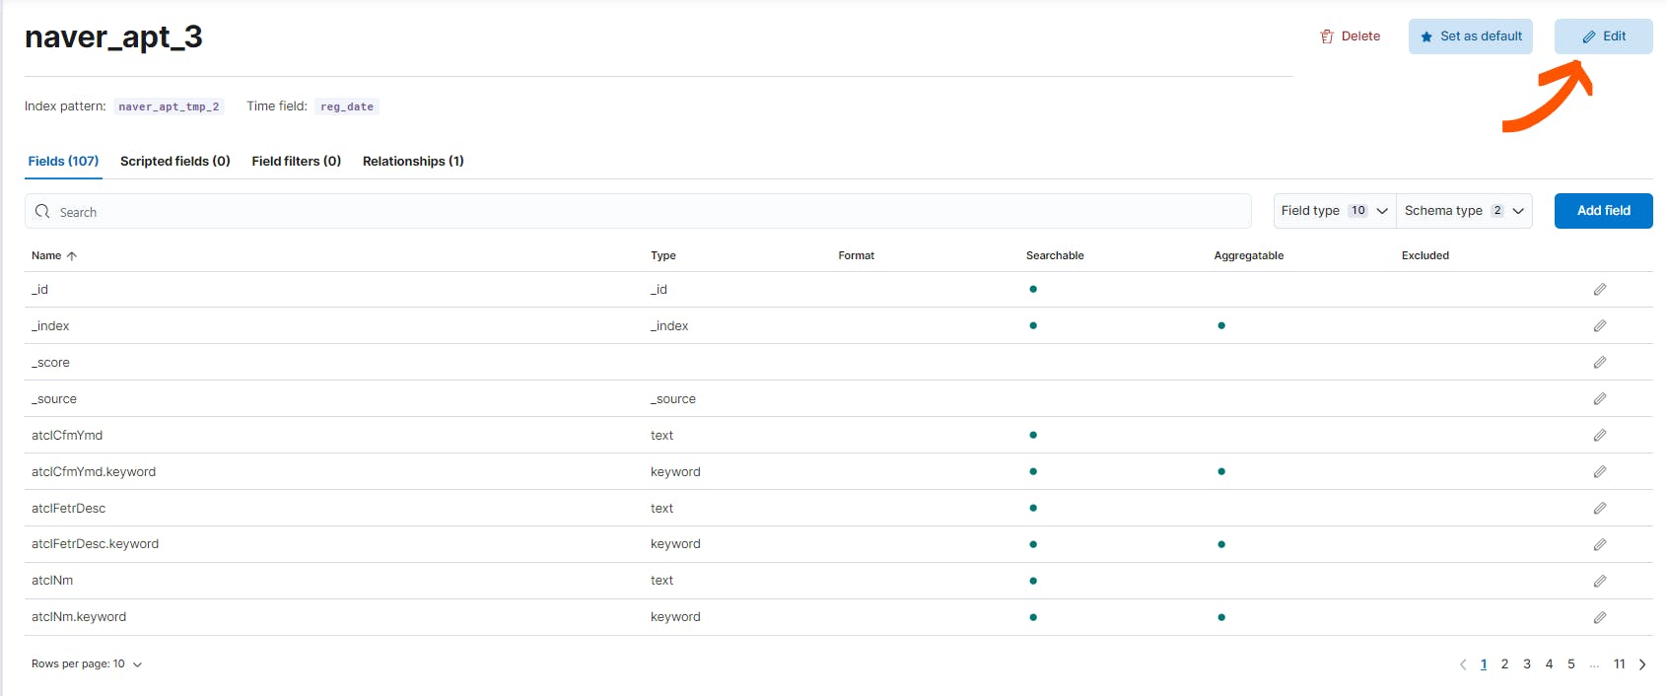Viewport: 1667px width, 696px height.
Task: Jump to last page 11
Action: coord(1619,664)
